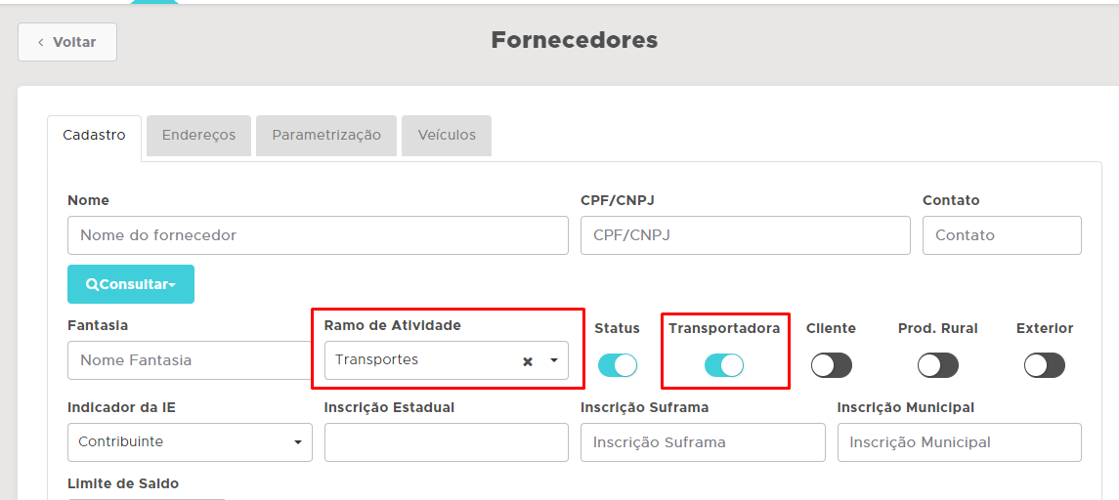This screenshot has width=1119, height=500.
Task: Clear the Transportes selection with the x icon
Action: pyautogui.click(x=528, y=361)
